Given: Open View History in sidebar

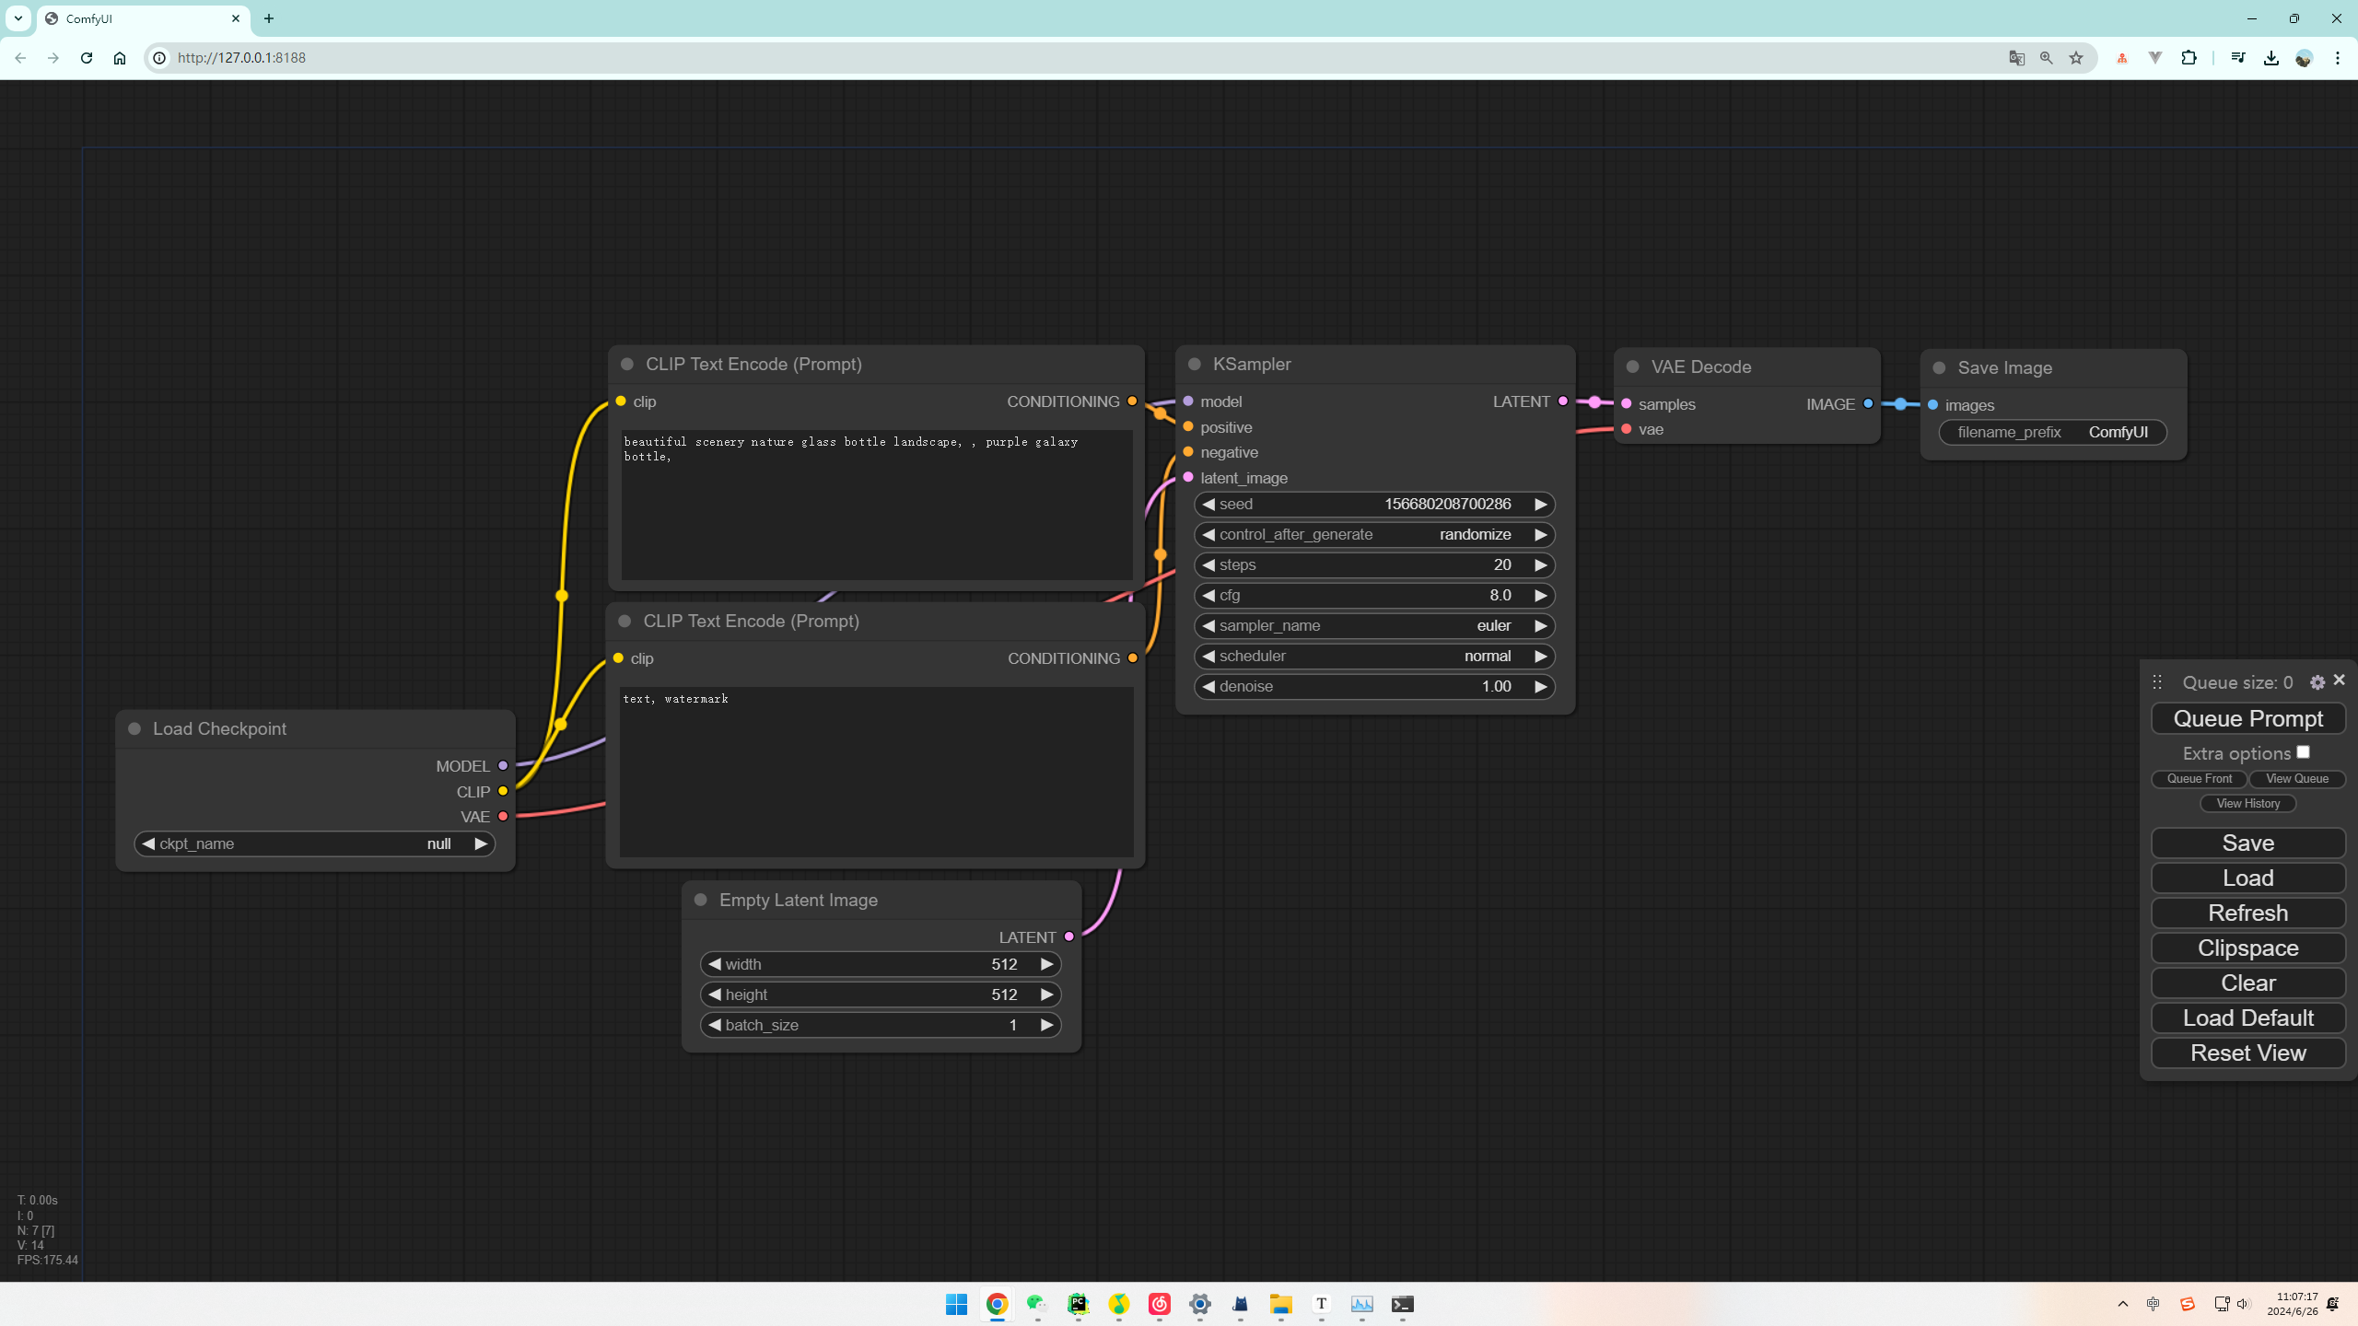Looking at the screenshot, I should click(2247, 803).
